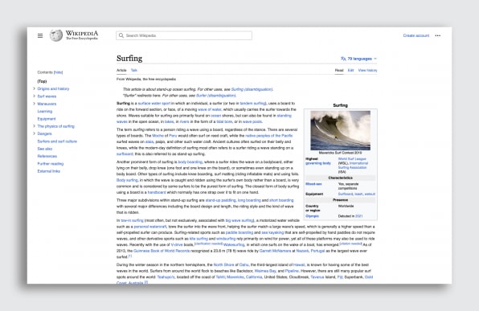The width and height of the screenshot is (479, 311).
Task: Open the Edit tab
Action: (x=350, y=70)
